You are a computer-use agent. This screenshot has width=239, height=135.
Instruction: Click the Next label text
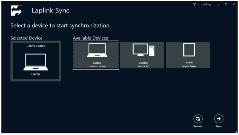(x=219, y=126)
